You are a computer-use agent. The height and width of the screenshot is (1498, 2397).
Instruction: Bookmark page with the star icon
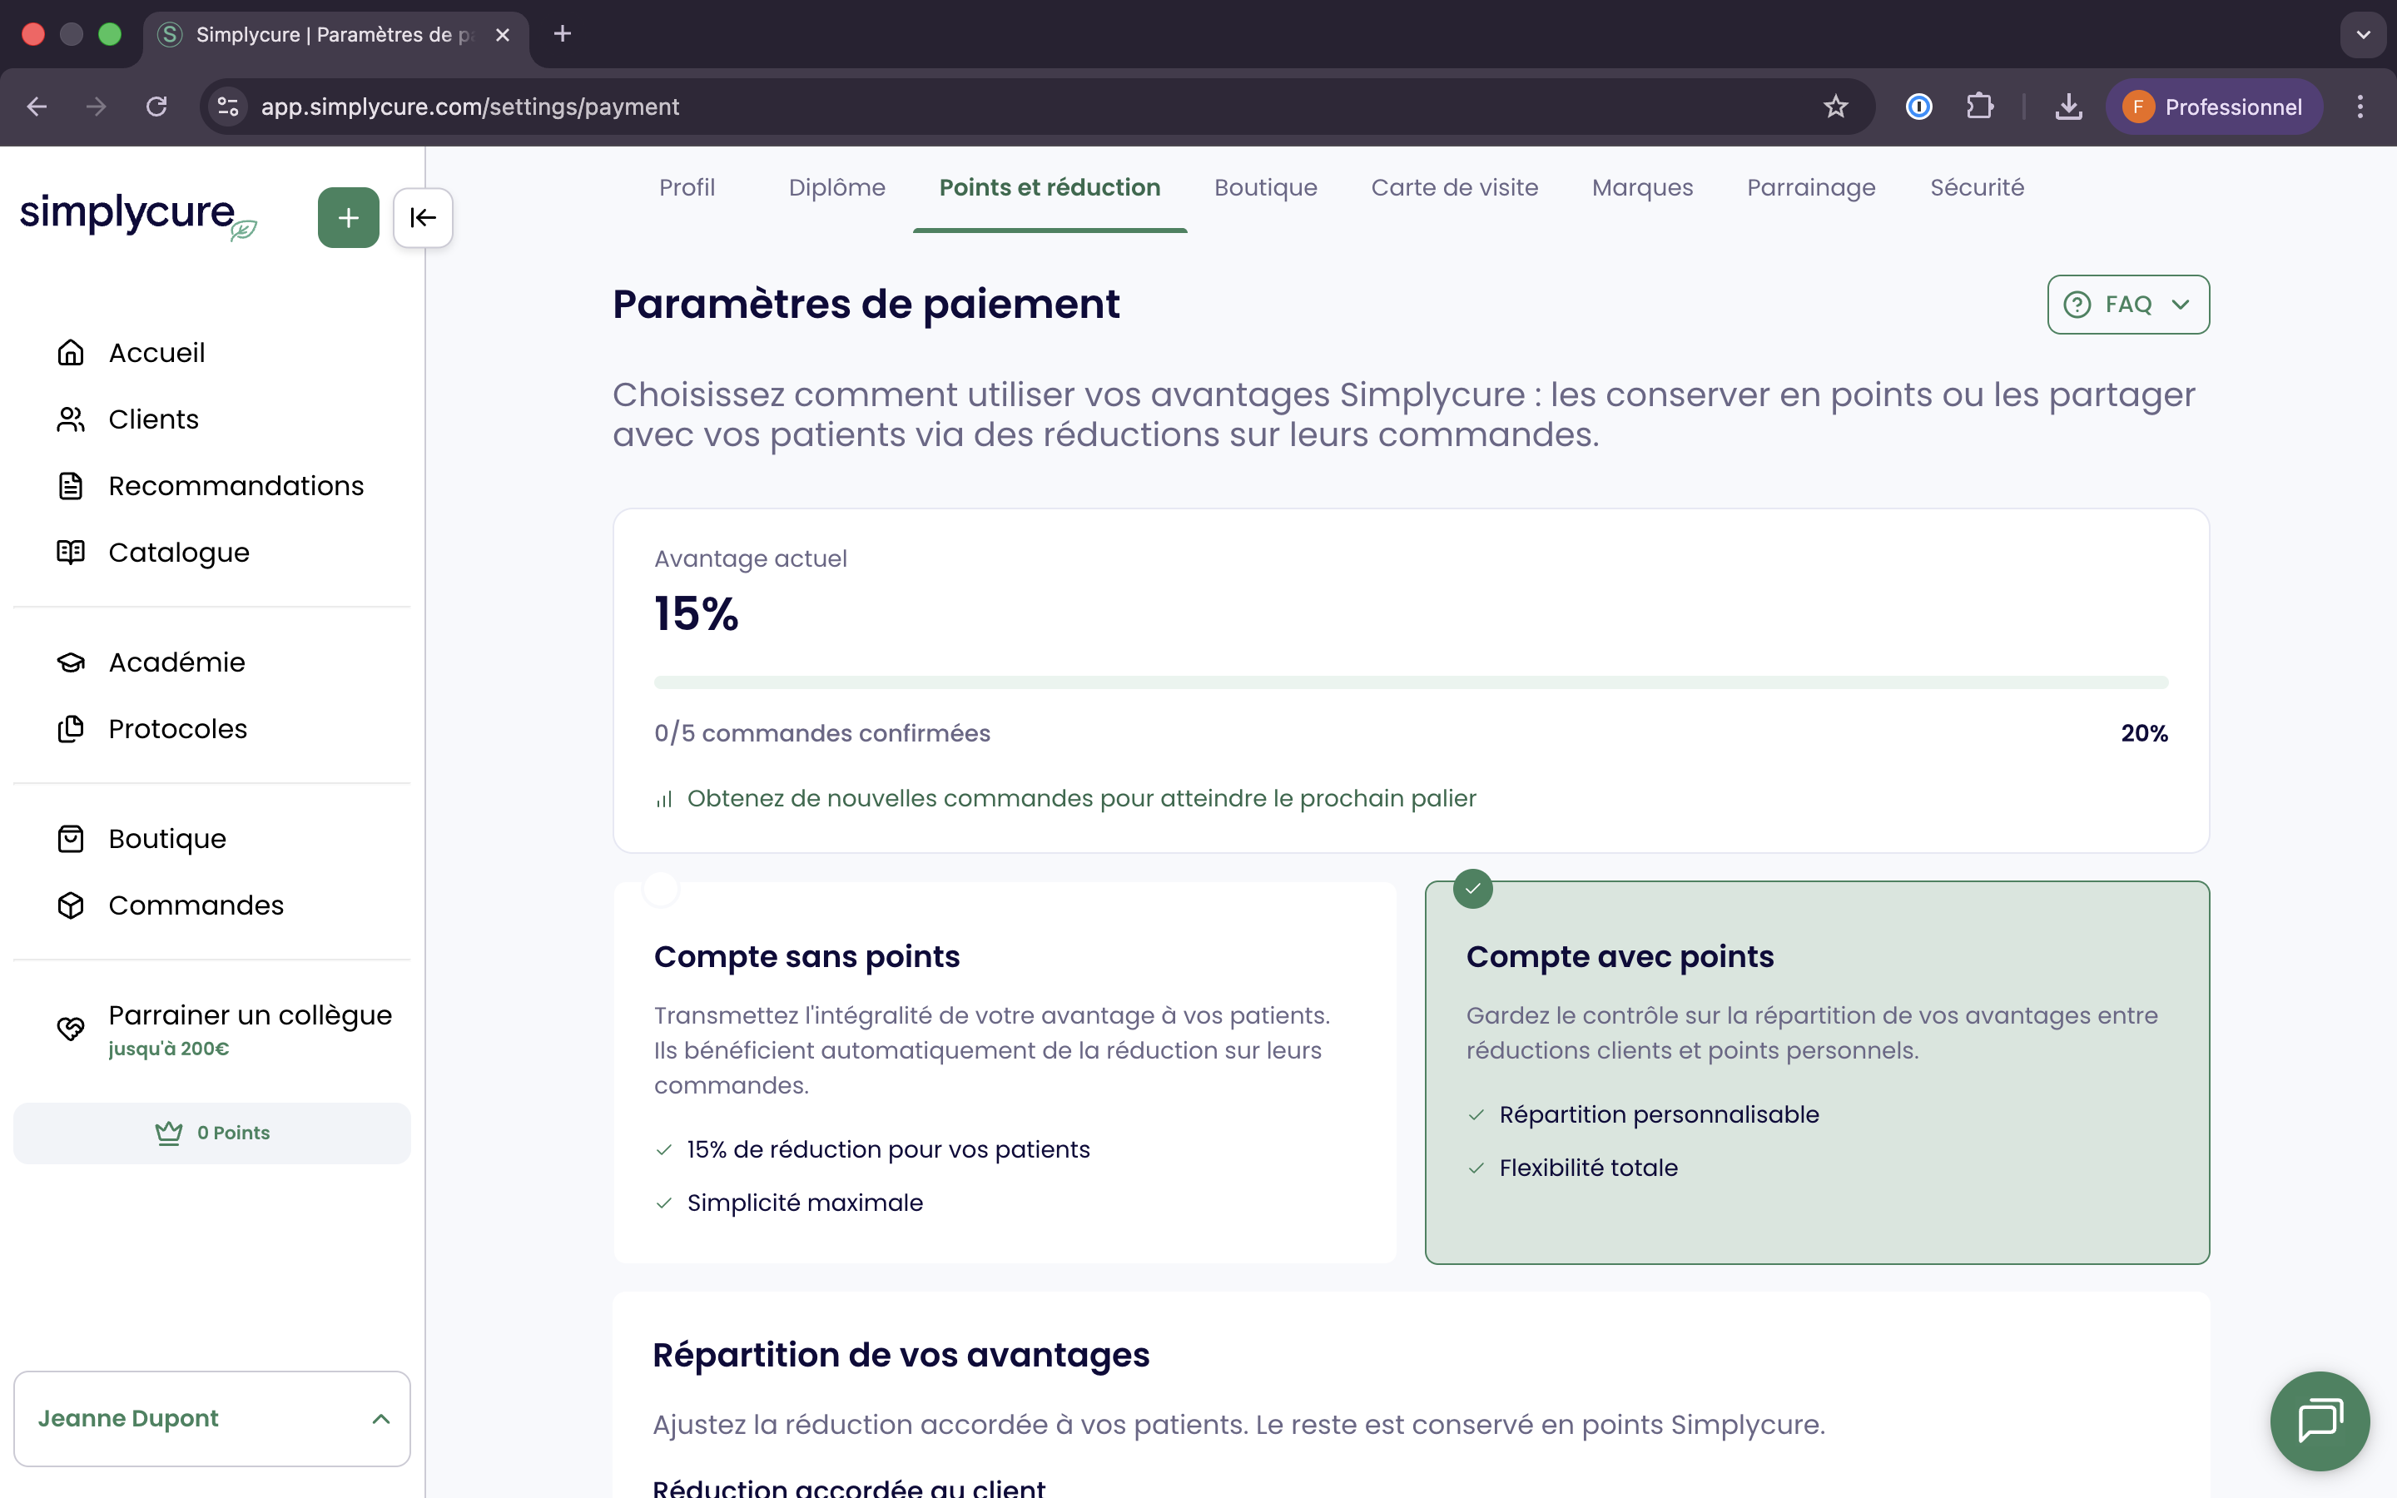click(x=1835, y=107)
